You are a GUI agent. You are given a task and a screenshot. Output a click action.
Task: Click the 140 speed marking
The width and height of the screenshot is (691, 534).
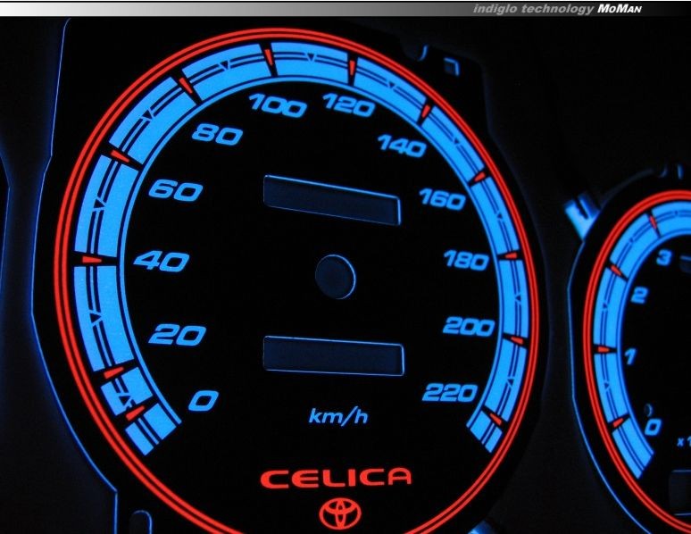point(403,146)
